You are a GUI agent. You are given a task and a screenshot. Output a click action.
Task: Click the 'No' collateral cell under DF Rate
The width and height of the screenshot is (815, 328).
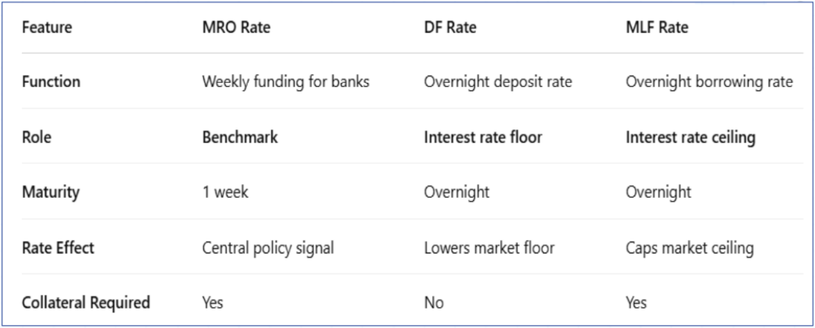[x=434, y=302]
